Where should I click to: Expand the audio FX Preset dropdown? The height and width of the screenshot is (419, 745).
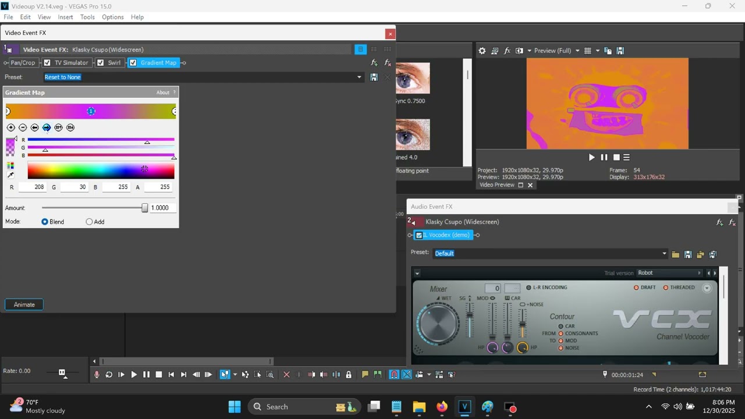point(664,253)
